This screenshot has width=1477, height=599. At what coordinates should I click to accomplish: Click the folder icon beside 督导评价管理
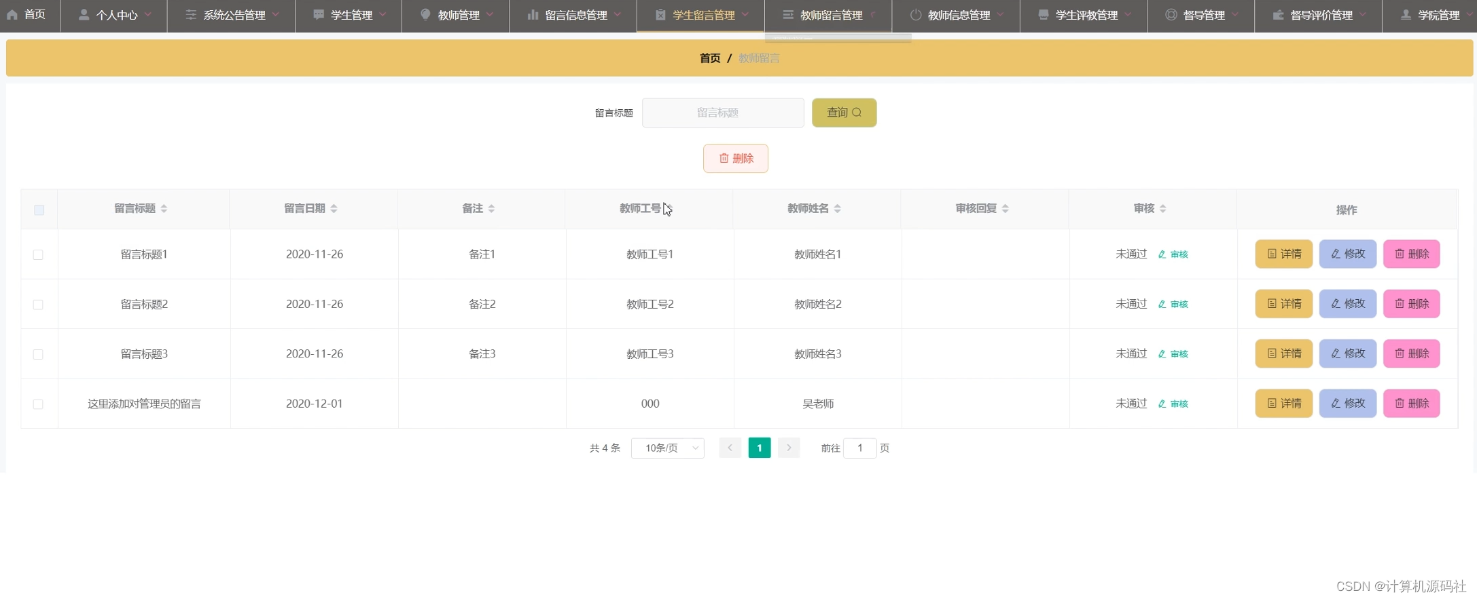1278,15
